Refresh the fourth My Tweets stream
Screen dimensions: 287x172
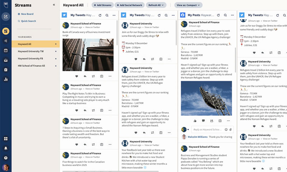tap(277, 15)
